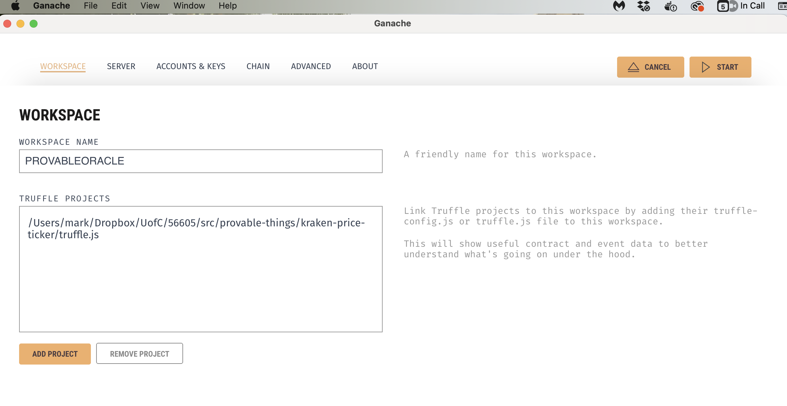
Task: Go to the Chain settings tab
Action: click(258, 66)
